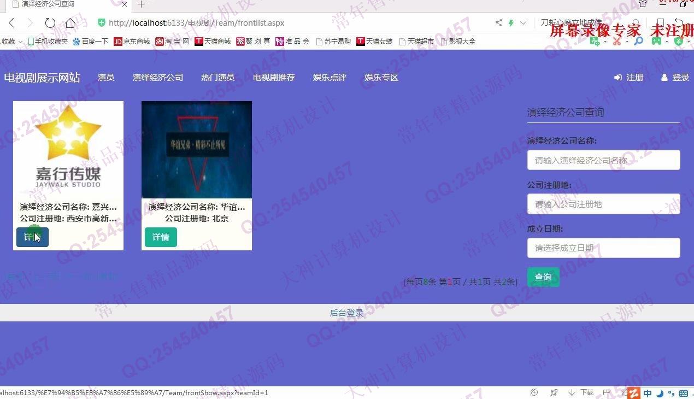This screenshot has width=694, height=399.
Task: Click the 成立日期 date field
Action: pyautogui.click(x=604, y=248)
